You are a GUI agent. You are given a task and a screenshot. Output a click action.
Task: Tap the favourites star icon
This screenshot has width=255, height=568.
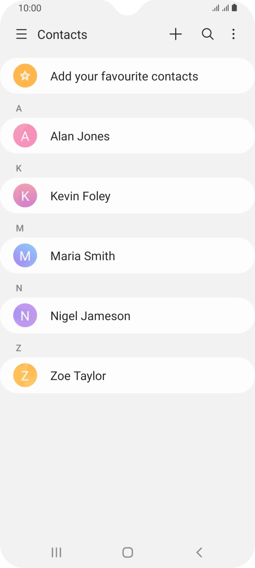pyautogui.click(x=25, y=75)
